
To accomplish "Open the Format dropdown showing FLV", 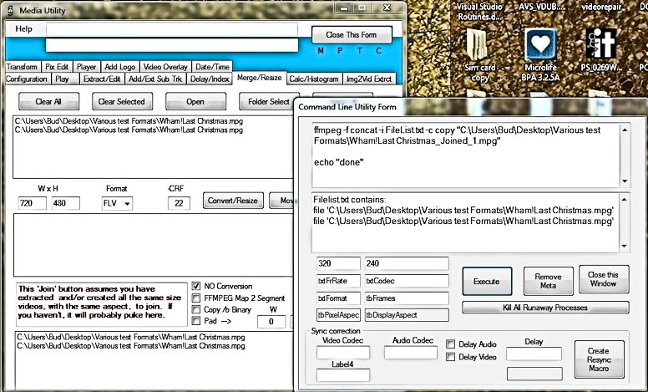I will coord(117,203).
